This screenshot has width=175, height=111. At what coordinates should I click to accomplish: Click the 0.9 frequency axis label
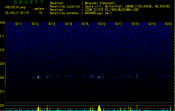(2, 64)
